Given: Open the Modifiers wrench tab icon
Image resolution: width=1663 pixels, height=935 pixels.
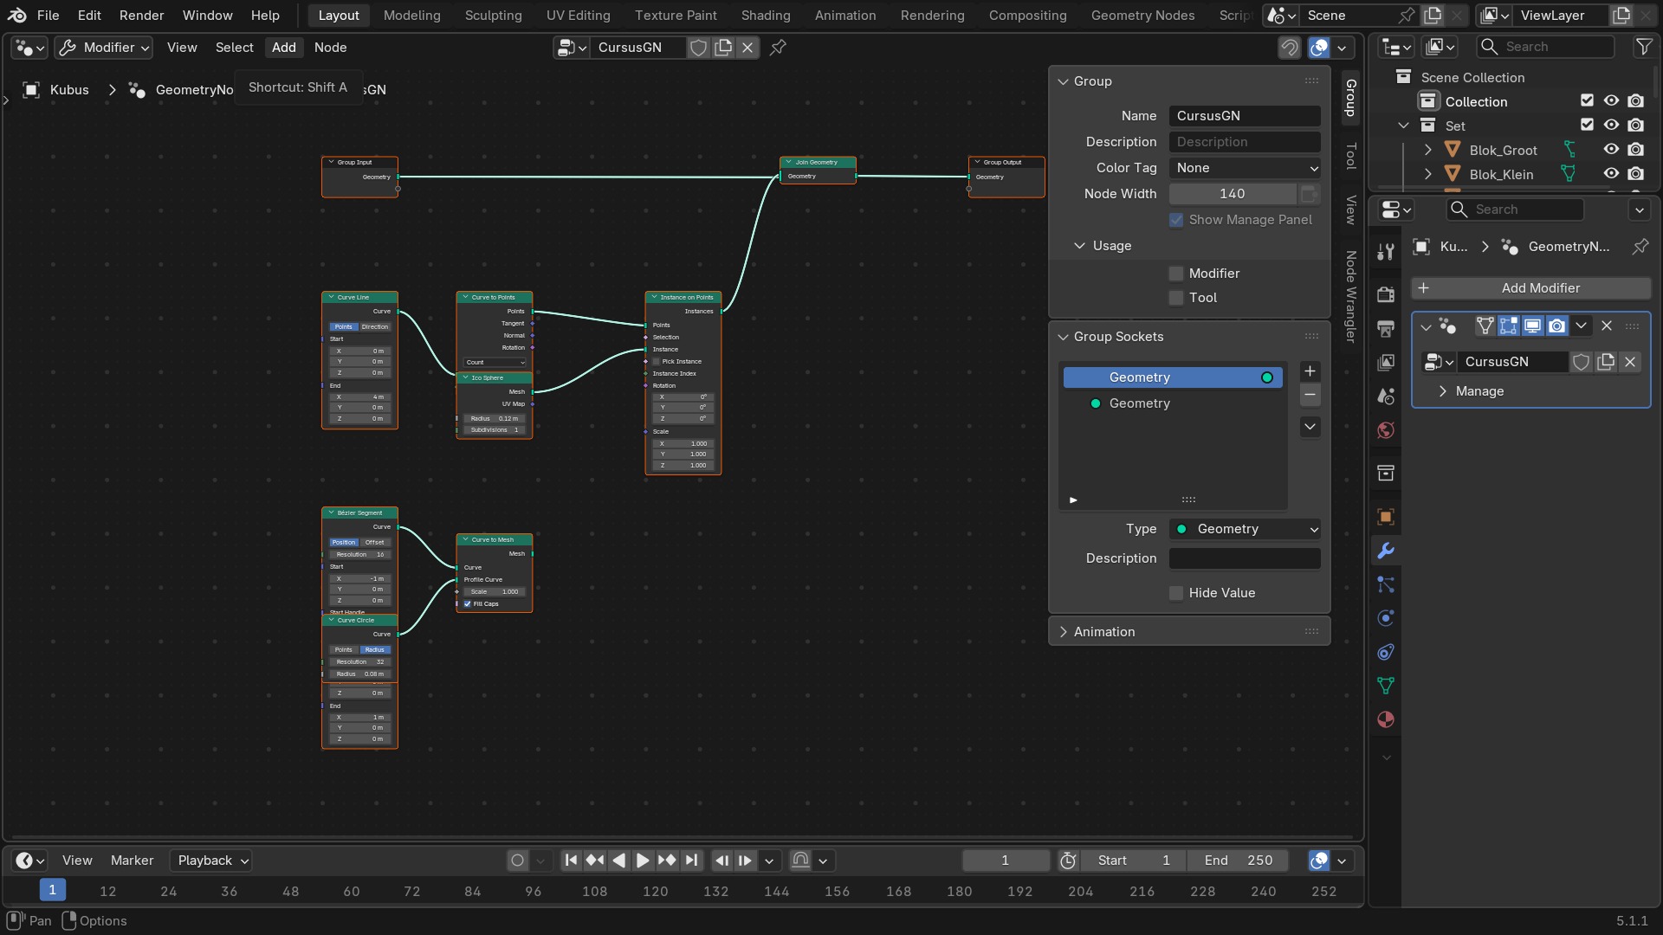Looking at the screenshot, I should click(x=1386, y=551).
